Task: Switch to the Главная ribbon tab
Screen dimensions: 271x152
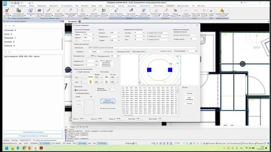Action: pos(12,5)
